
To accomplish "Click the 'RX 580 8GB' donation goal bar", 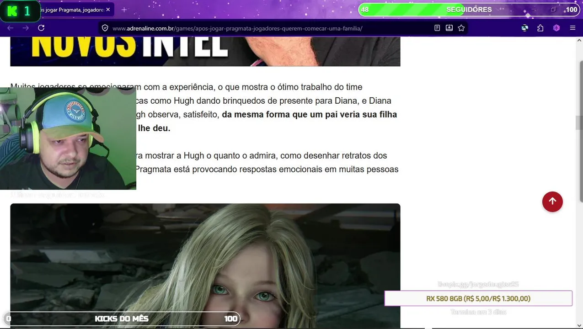I will (478, 298).
